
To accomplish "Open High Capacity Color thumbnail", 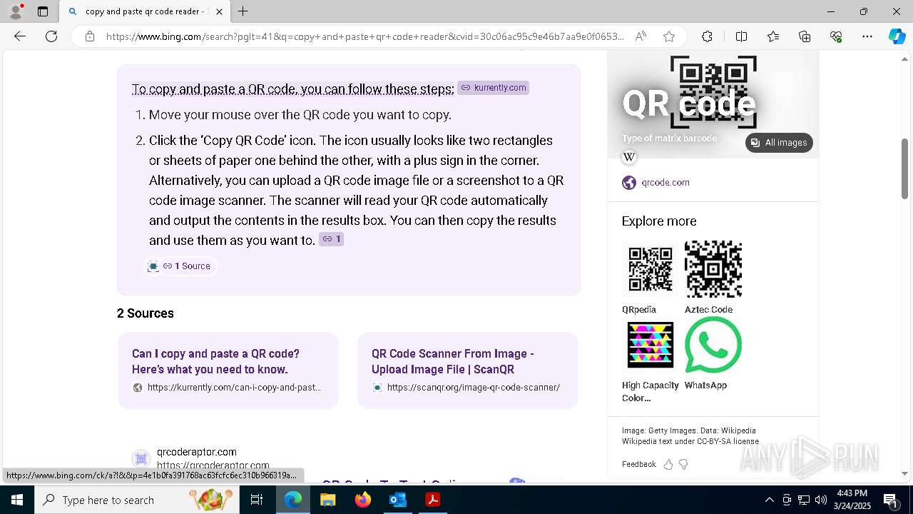I will 650,345.
